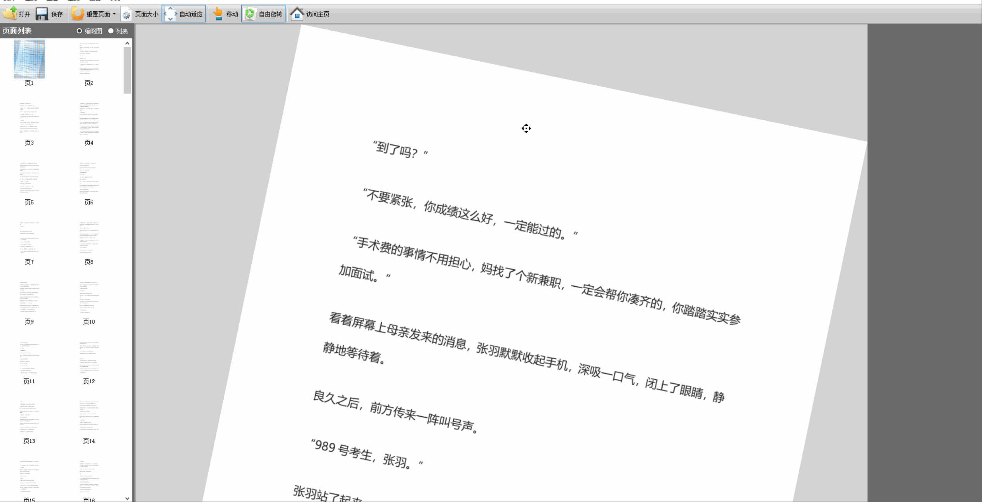This screenshot has width=982, height=502.
Task: Click the 页面列表 panel header
Action: (x=17, y=30)
